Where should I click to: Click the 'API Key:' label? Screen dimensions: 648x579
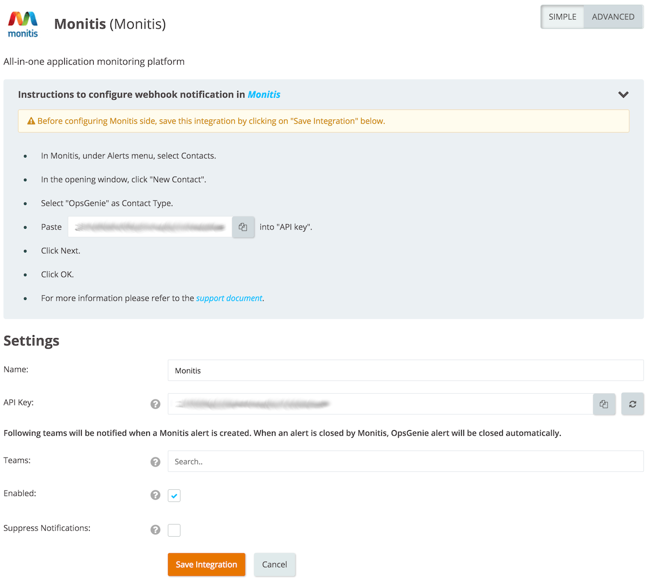[x=18, y=402]
